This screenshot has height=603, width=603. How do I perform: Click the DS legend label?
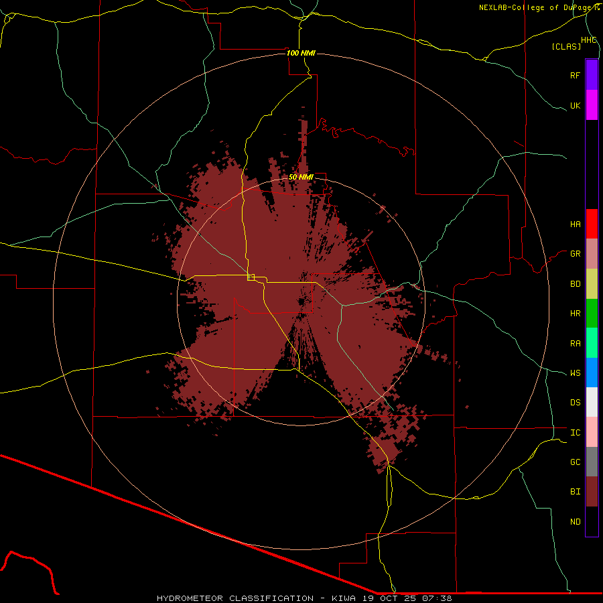coord(575,403)
